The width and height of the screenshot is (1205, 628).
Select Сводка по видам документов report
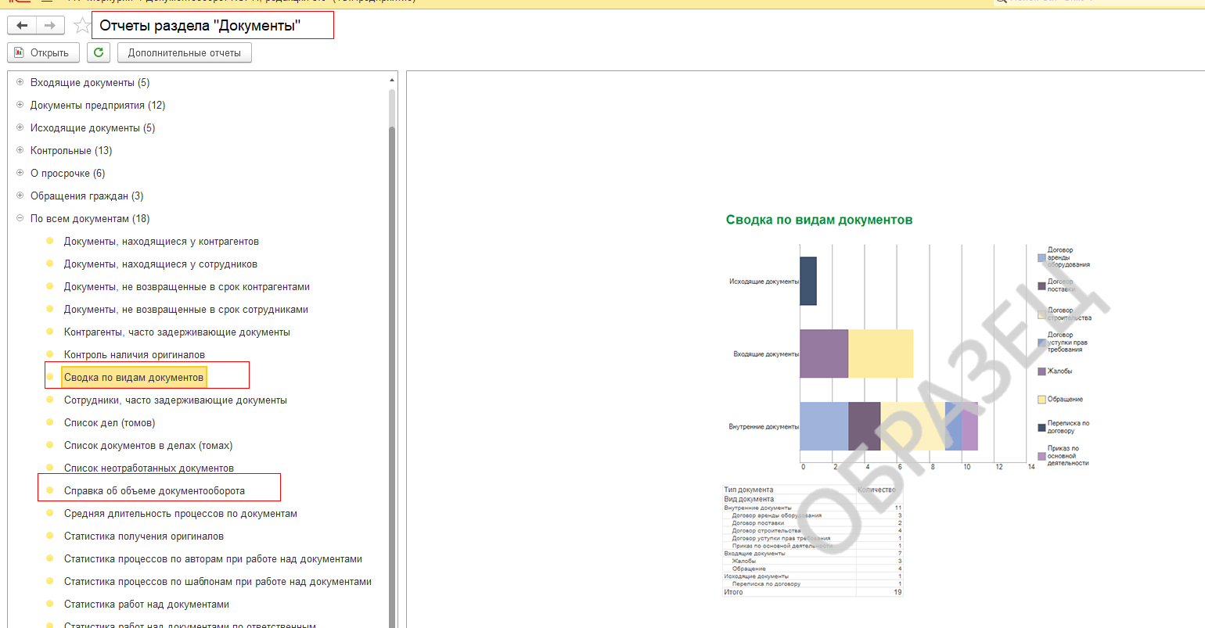pyautogui.click(x=134, y=378)
